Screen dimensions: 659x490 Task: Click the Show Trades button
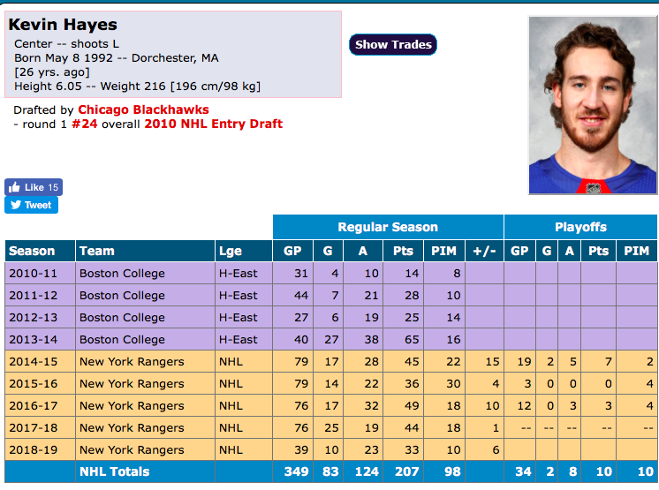393,44
